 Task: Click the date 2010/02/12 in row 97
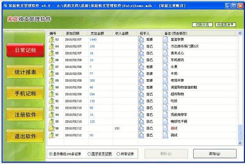[x=73, y=135]
